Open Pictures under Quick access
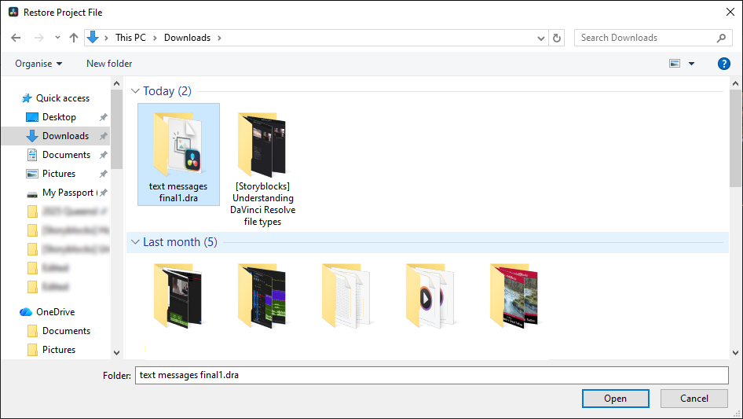Viewport: 743px width, 419px height. [59, 174]
